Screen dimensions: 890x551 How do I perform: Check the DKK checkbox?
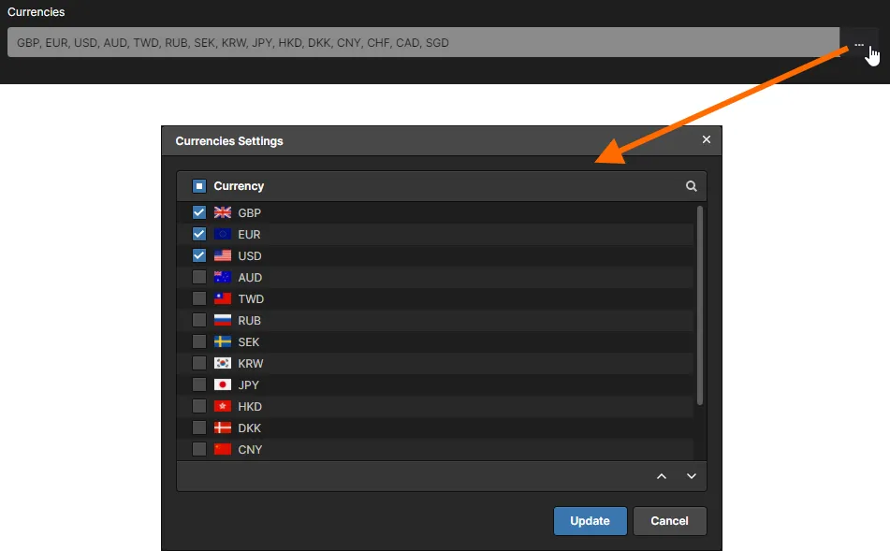coord(198,428)
